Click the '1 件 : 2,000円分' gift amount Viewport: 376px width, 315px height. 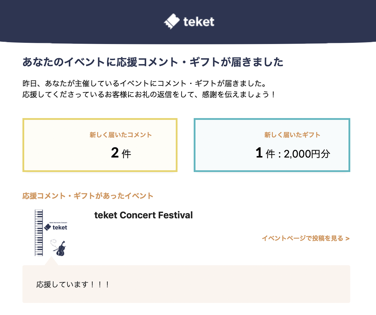292,153
